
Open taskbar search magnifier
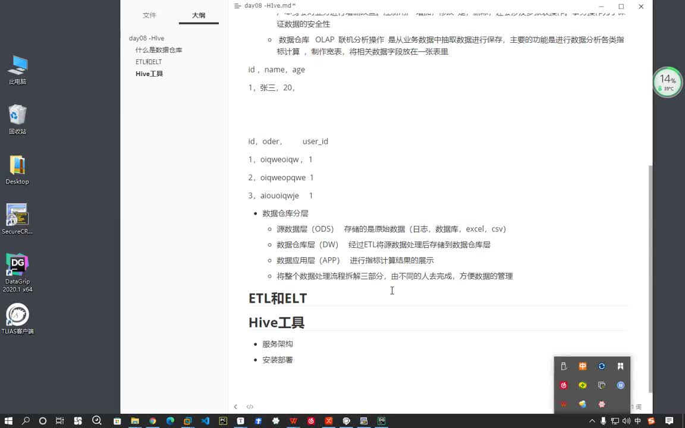[26, 421]
